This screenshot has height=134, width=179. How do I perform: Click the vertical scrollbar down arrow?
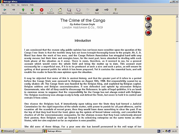[177, 127]
